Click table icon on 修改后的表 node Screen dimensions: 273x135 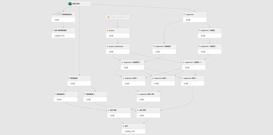69,78
